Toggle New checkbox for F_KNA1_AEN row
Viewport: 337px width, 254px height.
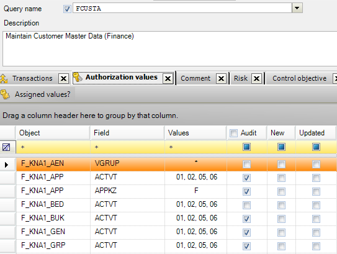click(x=281, y=165)
